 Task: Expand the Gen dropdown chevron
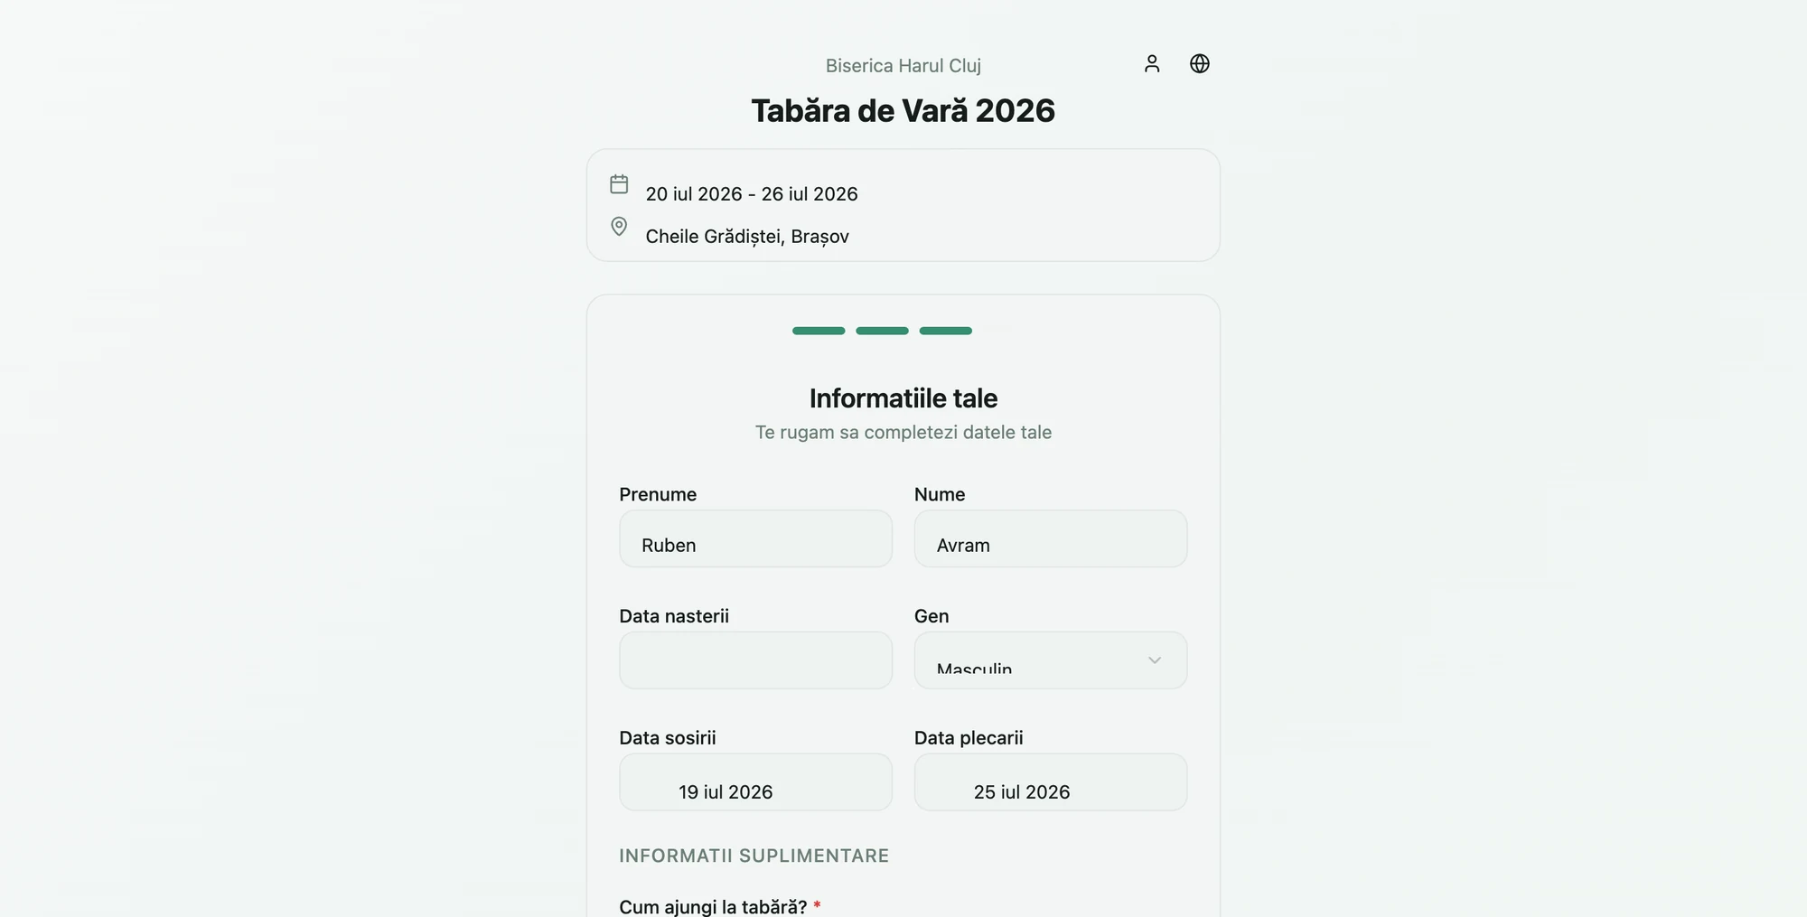(x=1154, y=660)
